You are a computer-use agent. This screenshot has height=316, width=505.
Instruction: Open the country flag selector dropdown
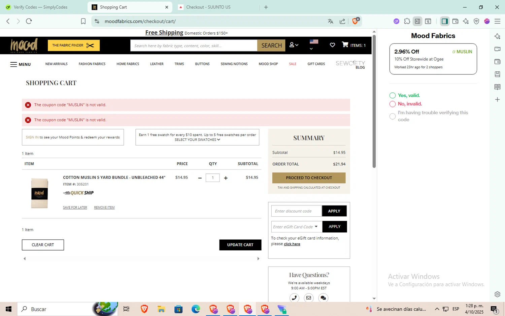click(314, 44)
